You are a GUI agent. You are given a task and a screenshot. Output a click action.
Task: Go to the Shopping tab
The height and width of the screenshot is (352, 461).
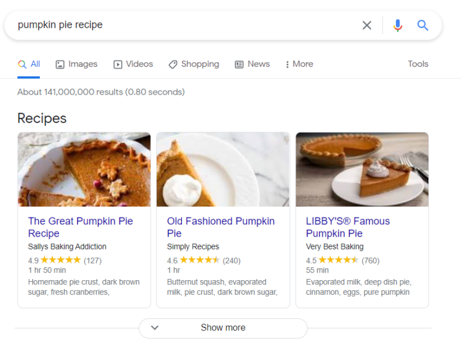194,64
